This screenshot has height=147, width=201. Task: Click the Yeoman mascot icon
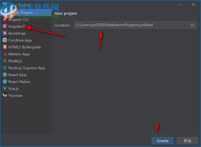5,95
